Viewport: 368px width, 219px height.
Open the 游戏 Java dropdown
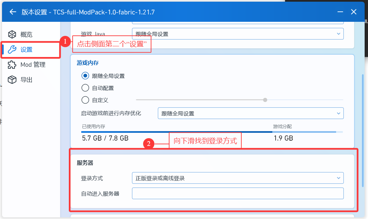coord(238,34)
